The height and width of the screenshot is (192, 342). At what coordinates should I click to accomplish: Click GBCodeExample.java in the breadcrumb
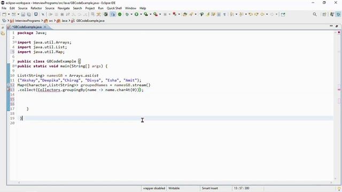[90, 21]
